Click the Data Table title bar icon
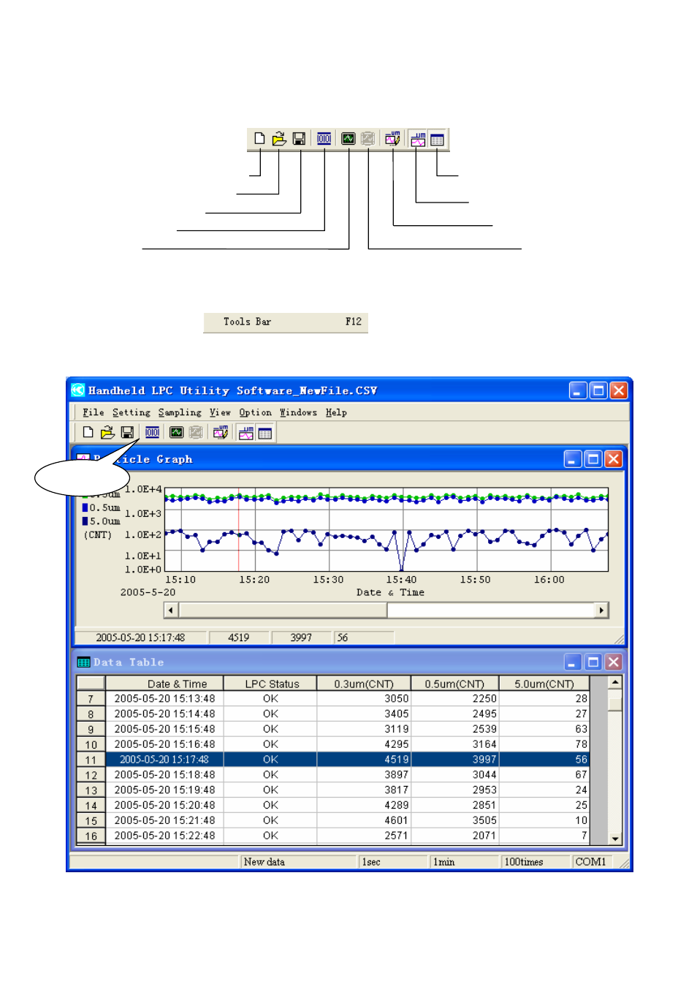Viewport: 697px width, 987px height. (x=83, y=662)
